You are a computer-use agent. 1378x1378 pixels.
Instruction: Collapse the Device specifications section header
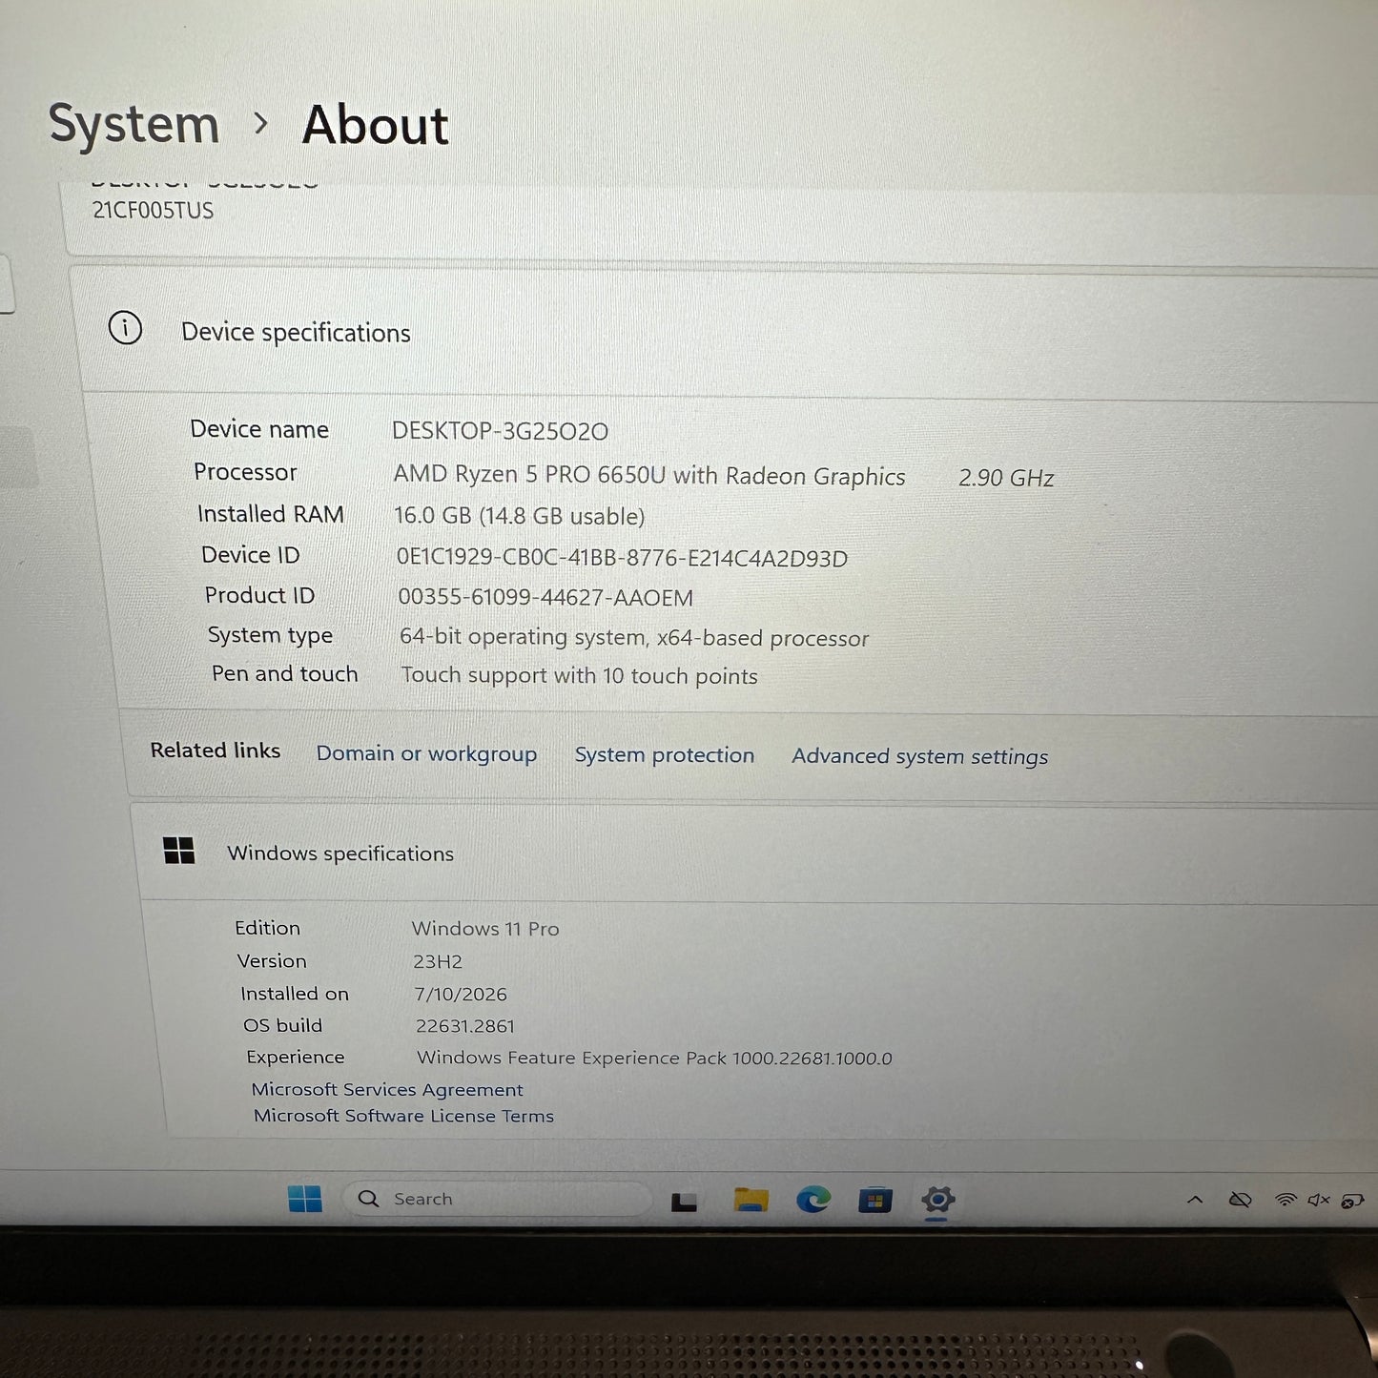[730, 332]
